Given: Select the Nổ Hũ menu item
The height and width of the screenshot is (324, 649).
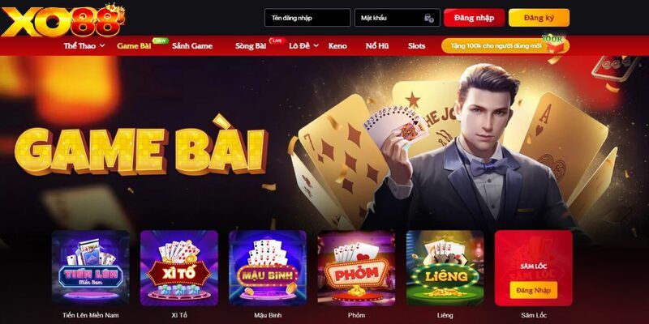Looking at the screenshot, I should click(x=377, y=46).
